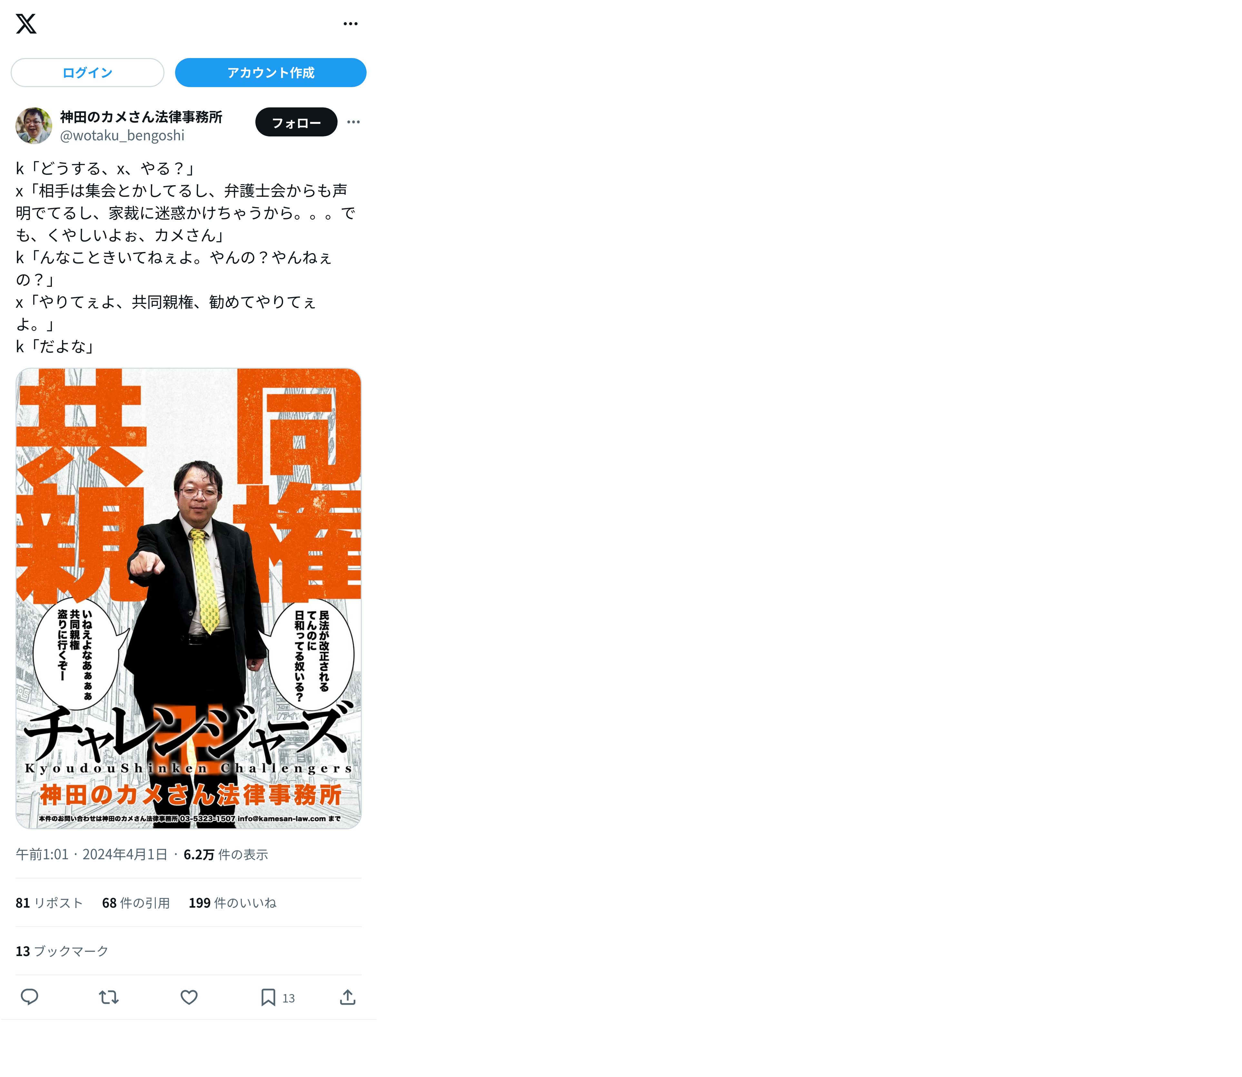Open the top three-dot more menu
The image size is (1242, 1077).
(x=350, y=24)
